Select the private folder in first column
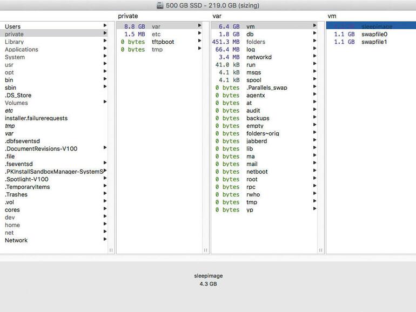Screen dimensions: 416x312 click(54, 34)
